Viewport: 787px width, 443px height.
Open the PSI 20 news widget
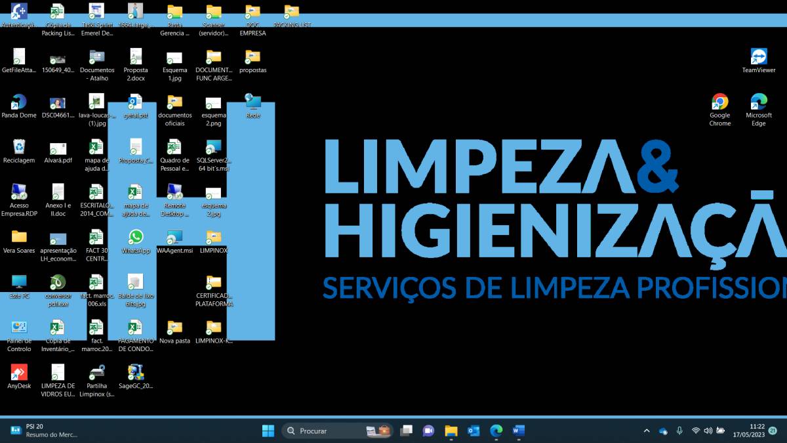[x=43, y=431]
